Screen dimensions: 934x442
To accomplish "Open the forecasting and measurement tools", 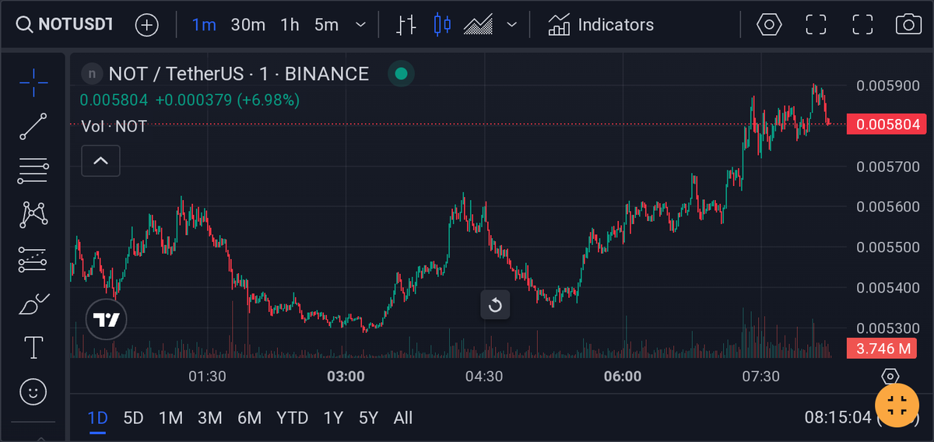I will point(33,259).
